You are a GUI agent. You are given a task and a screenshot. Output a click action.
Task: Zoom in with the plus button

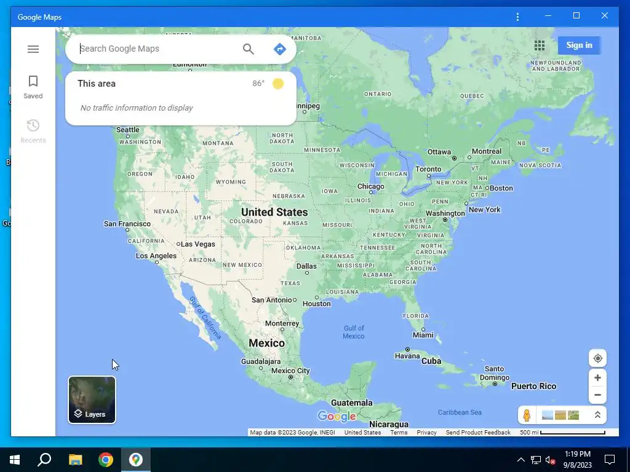click(597, 378)
